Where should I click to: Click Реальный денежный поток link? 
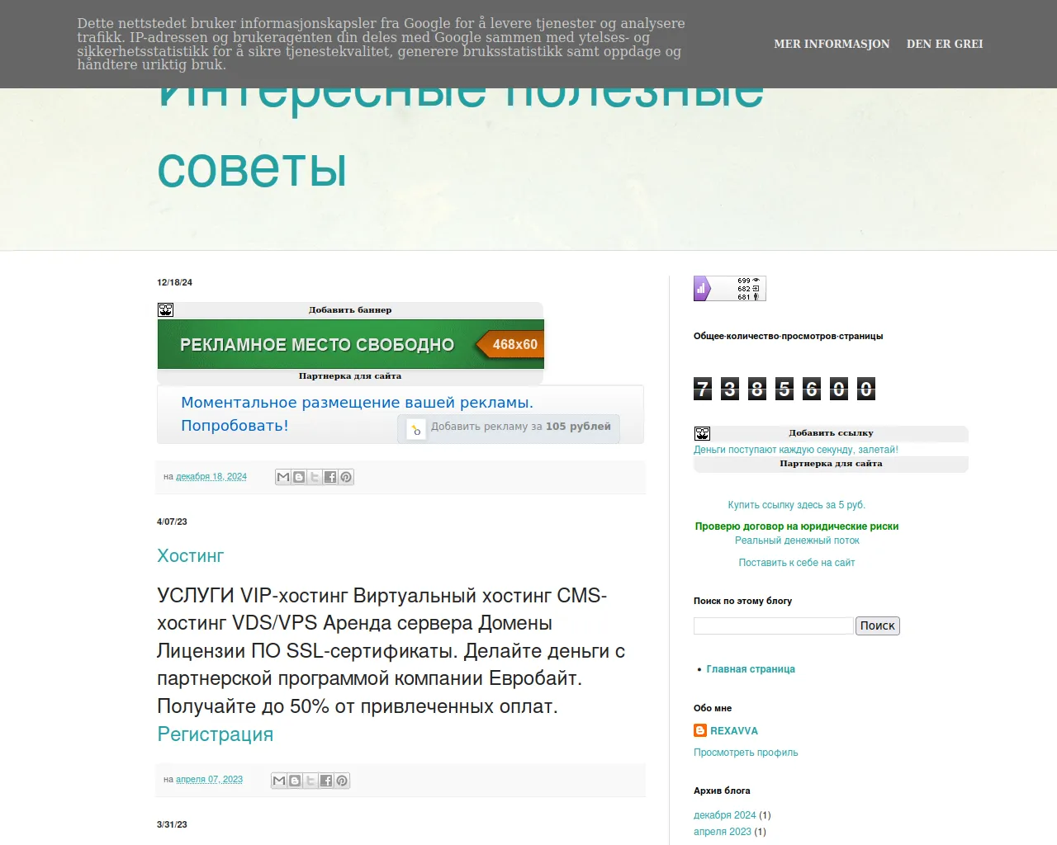pos(797,541)
